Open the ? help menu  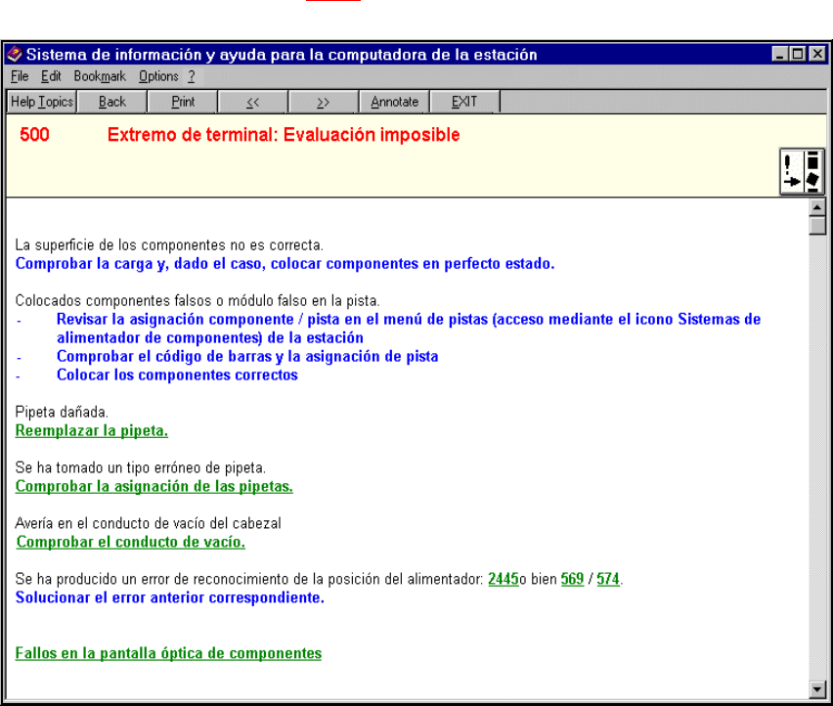(192, 76)
